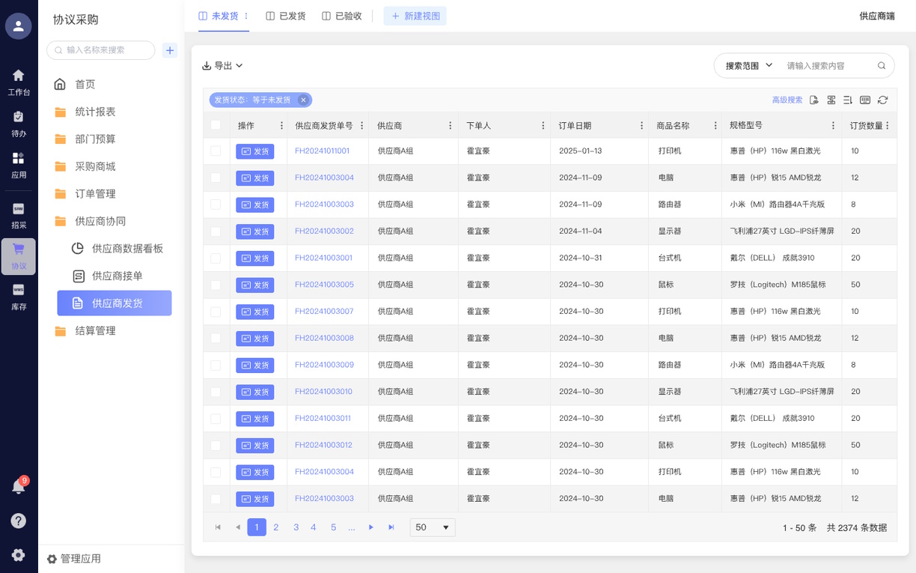Open the page size dropdown showing 50
This screenshot has height=573, width=916.
coord(433,527)
